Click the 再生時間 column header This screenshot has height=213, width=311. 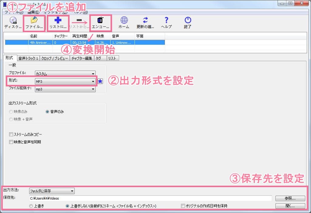(83, 36)
